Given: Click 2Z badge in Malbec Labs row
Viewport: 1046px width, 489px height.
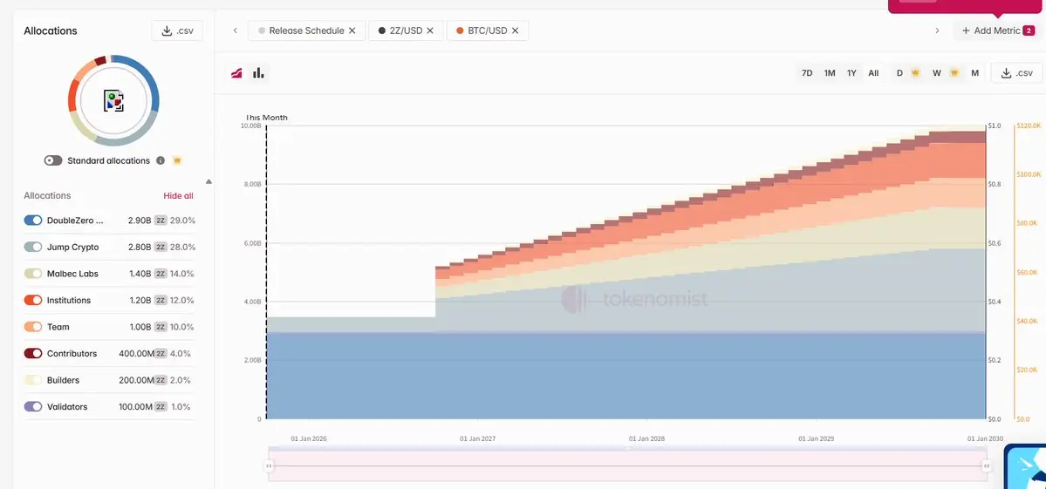Looking at the screenshot, I should [x=161, y=274].
